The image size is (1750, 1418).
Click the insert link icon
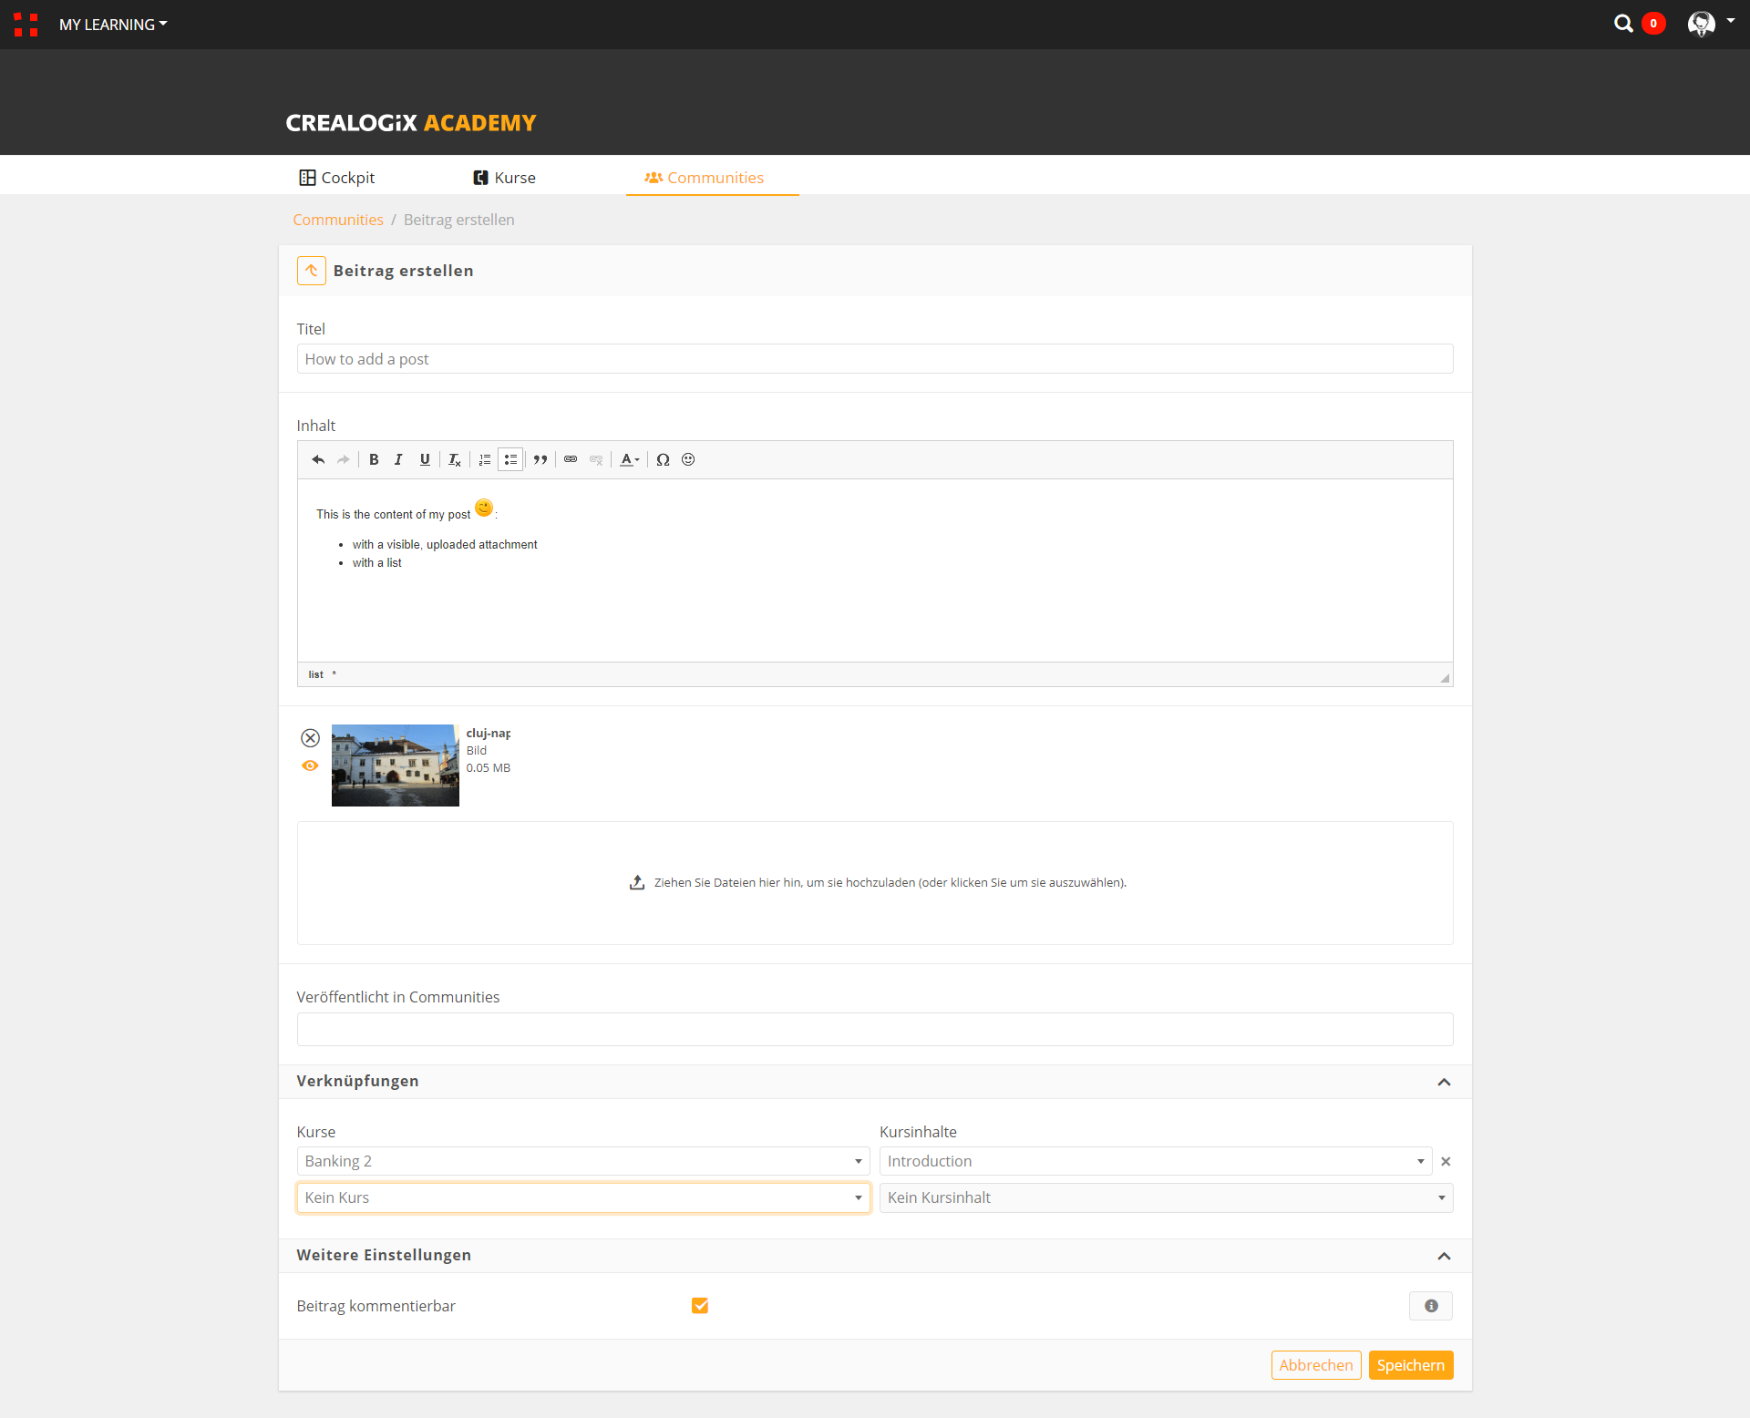point(571,459)
